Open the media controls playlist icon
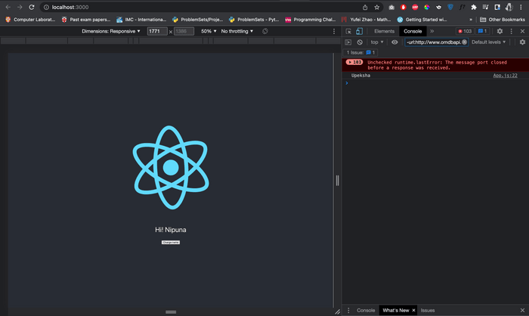The width and height of the screenshot is (529, 316). click(485, 7)
